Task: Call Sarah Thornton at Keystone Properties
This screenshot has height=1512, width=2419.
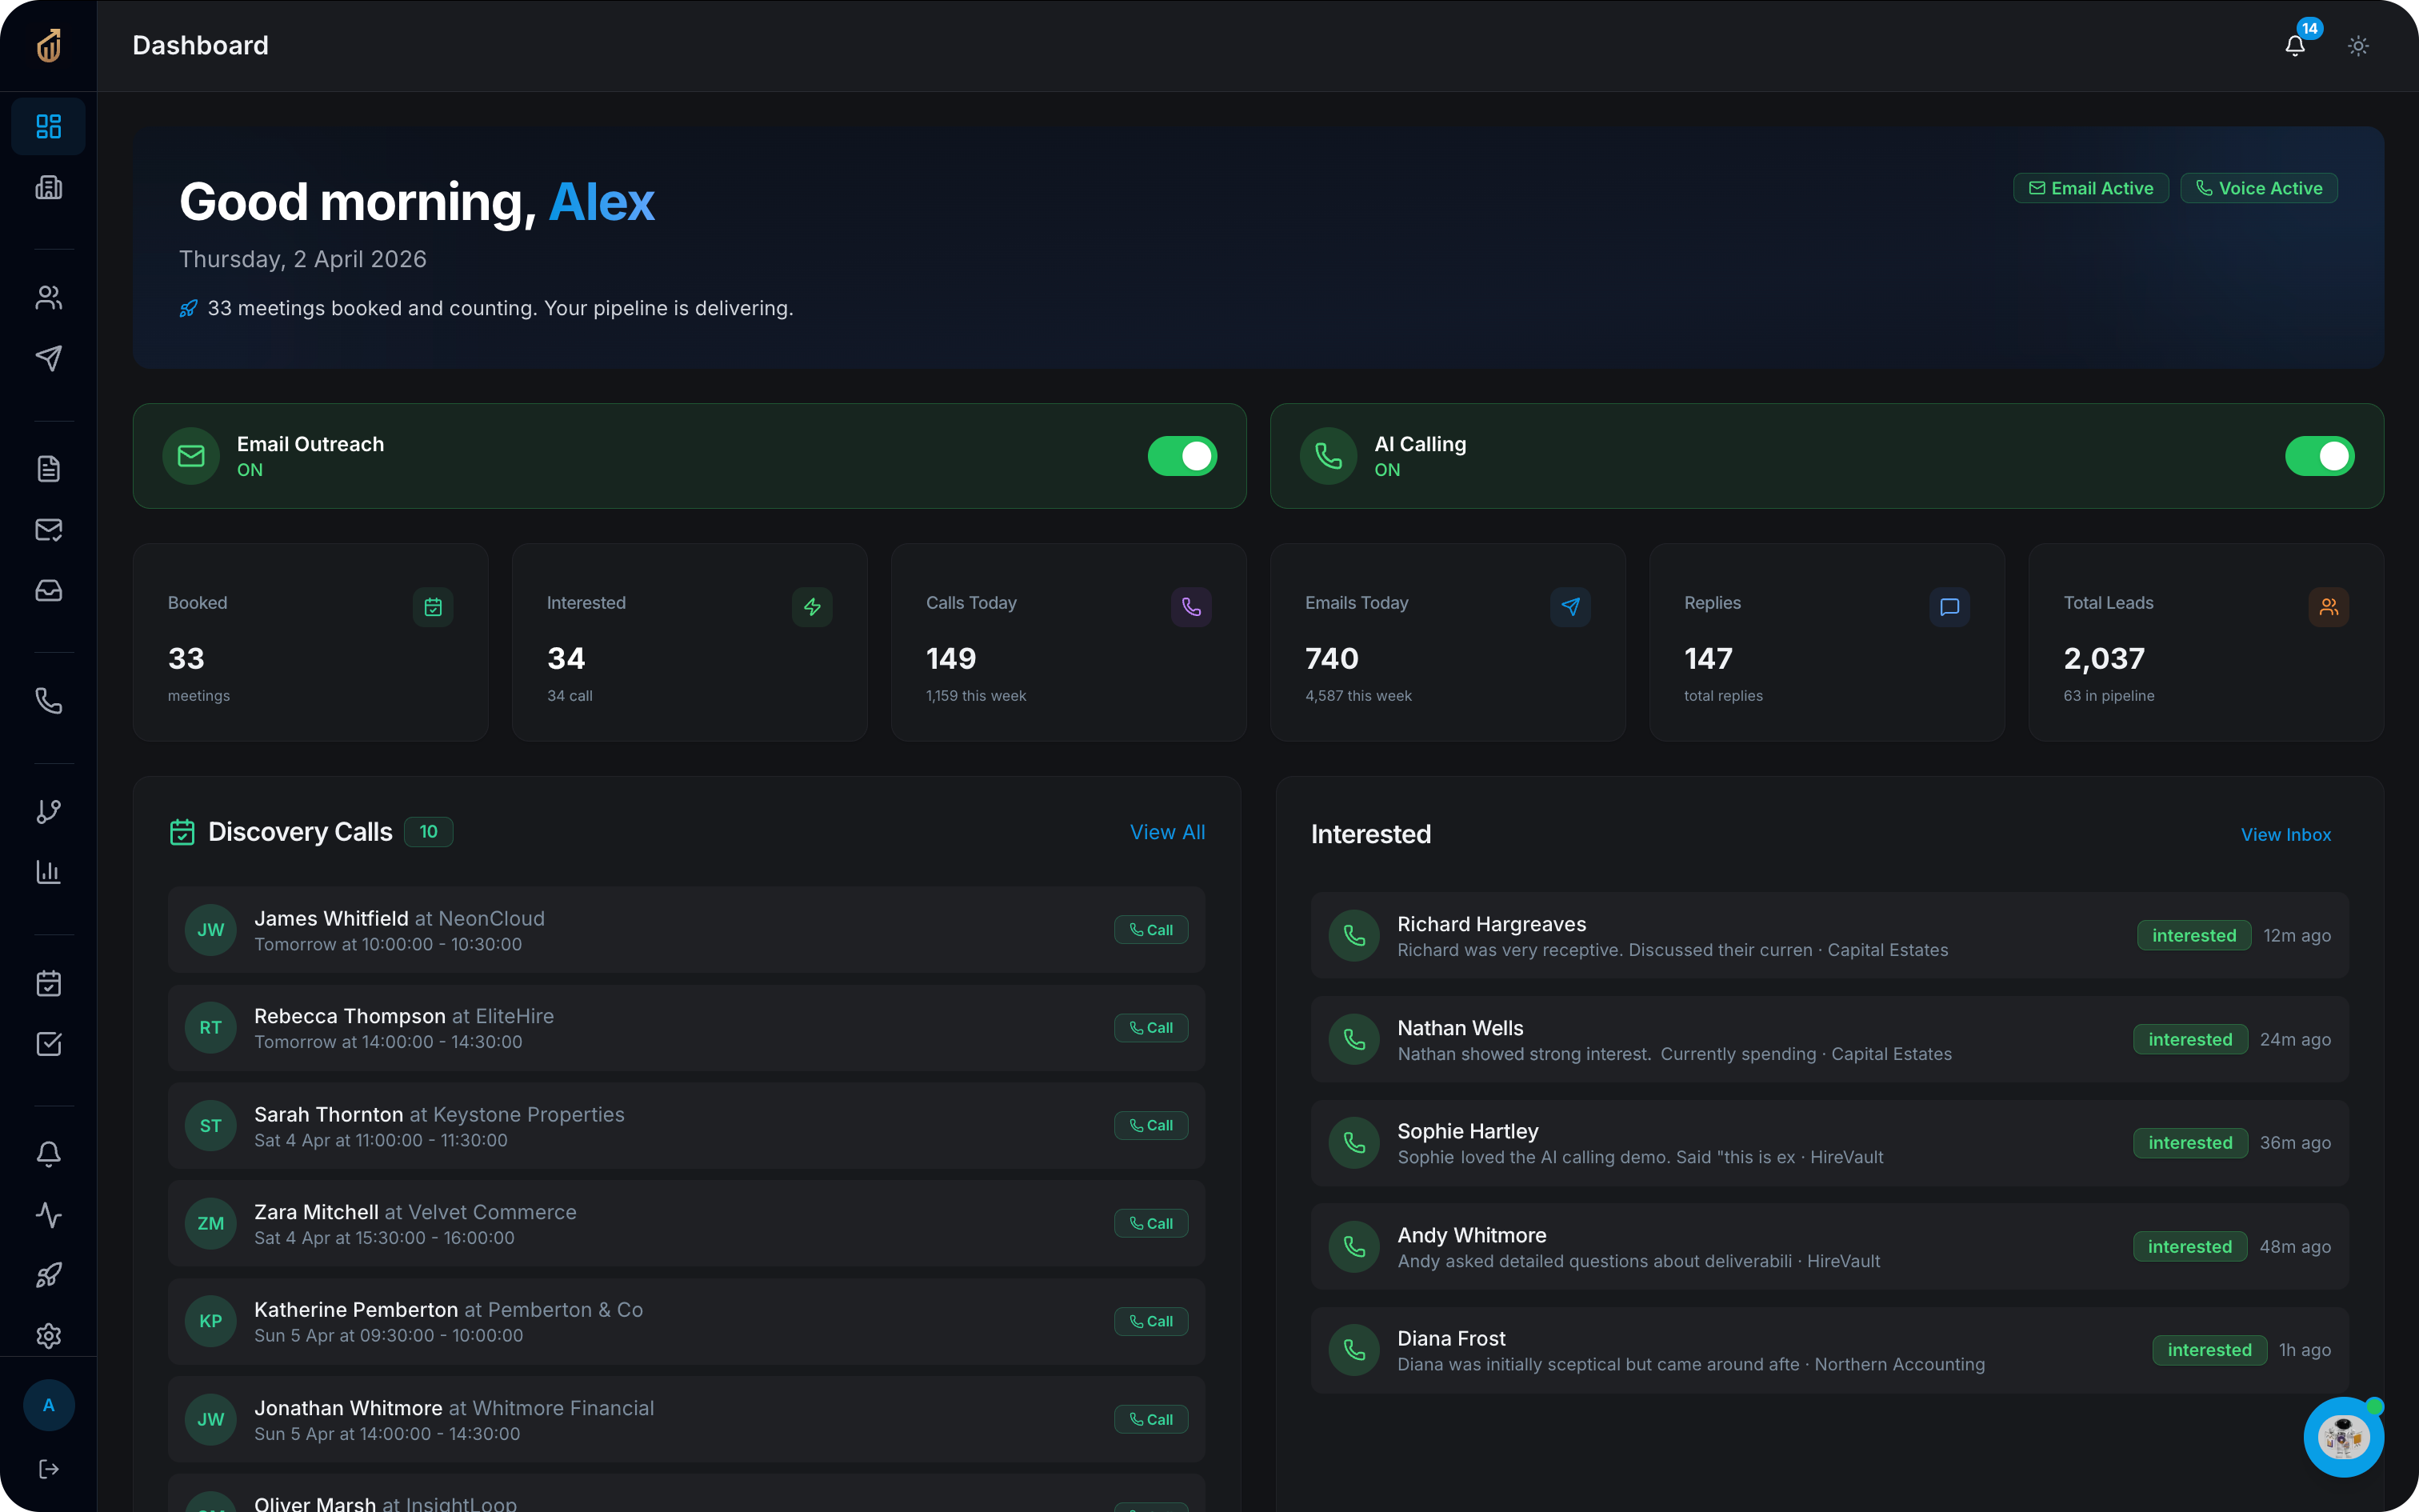Action: click(1150, 1125)
